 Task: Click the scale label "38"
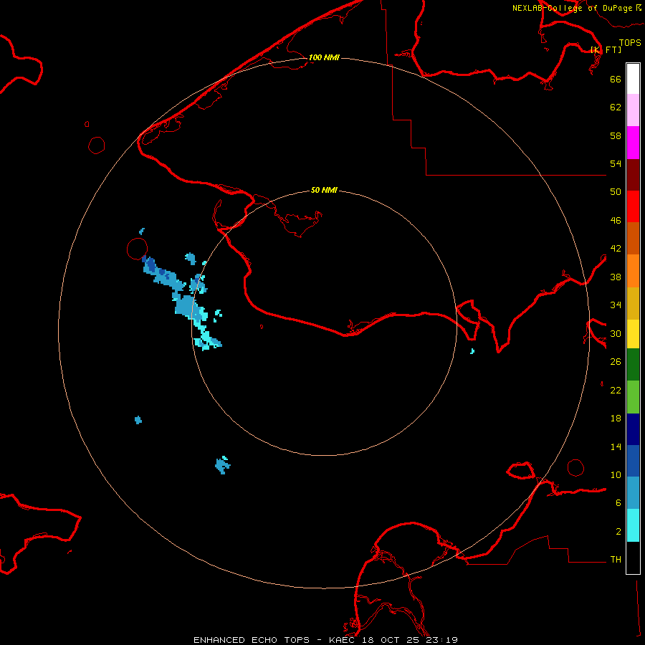pos(616,277)
